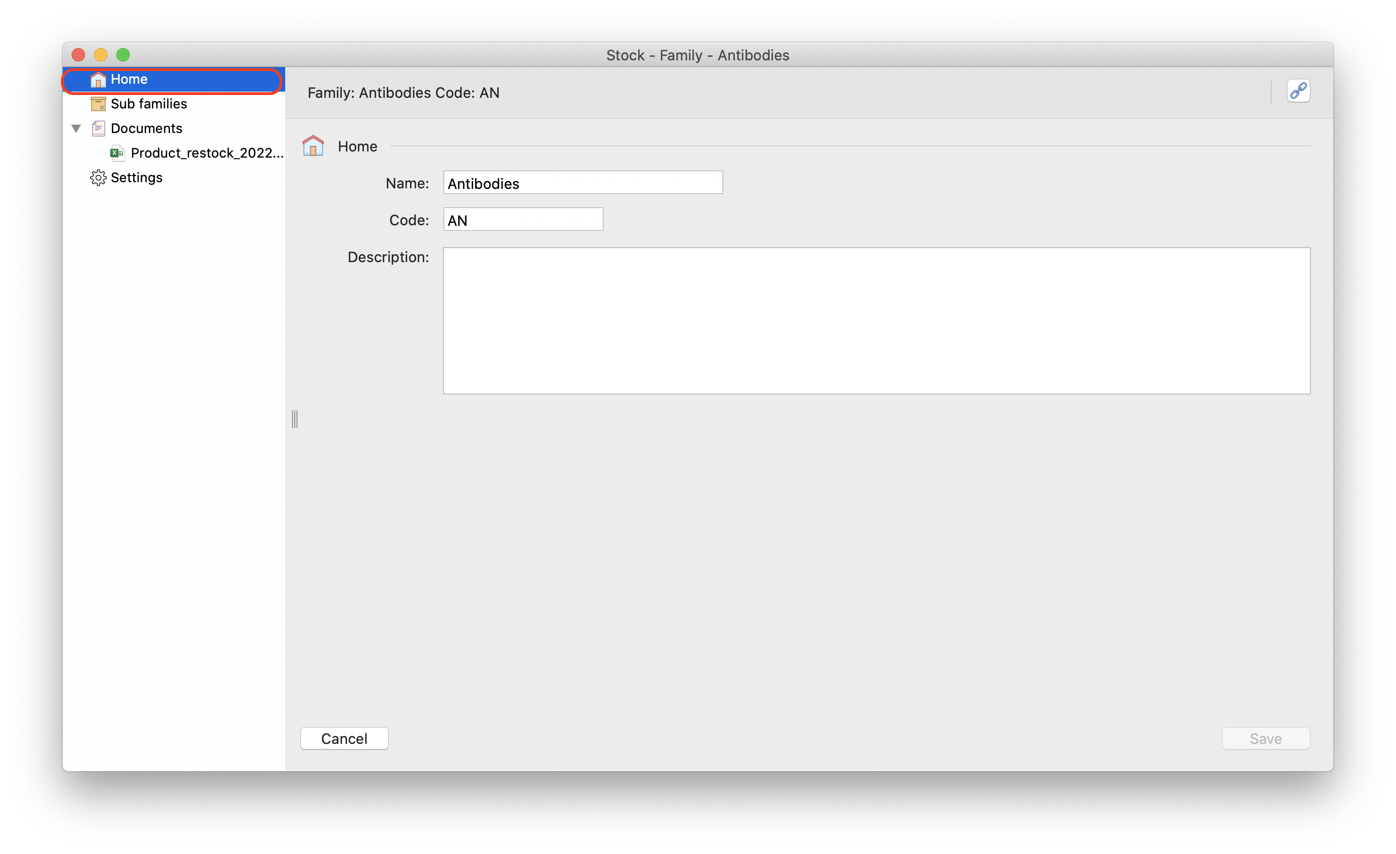Click the link chain icon button
This screenshot has height=854, width=1396.
[1298, 91]
